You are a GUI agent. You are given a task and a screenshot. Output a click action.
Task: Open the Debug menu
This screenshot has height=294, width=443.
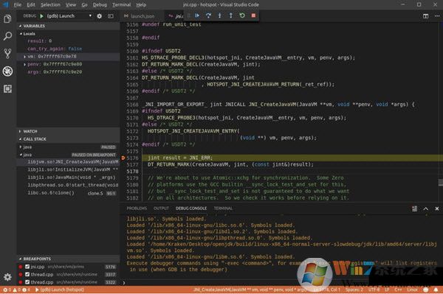click(100, 5)
